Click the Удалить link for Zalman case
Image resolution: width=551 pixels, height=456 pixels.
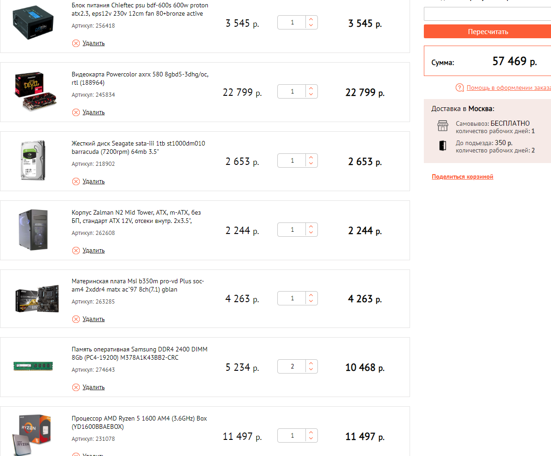(94, 251)
